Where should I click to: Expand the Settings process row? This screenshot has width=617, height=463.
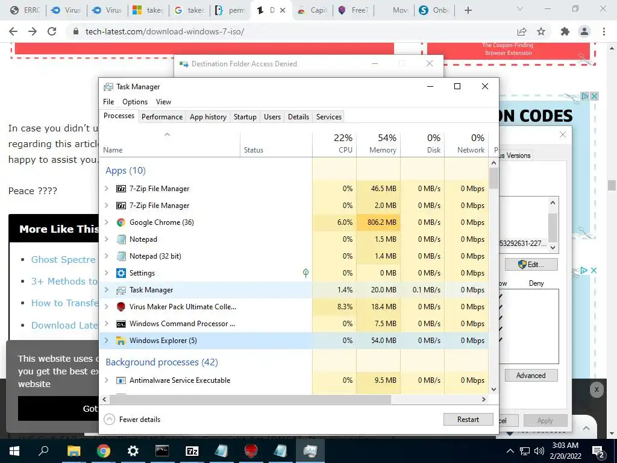pos(106,273)
